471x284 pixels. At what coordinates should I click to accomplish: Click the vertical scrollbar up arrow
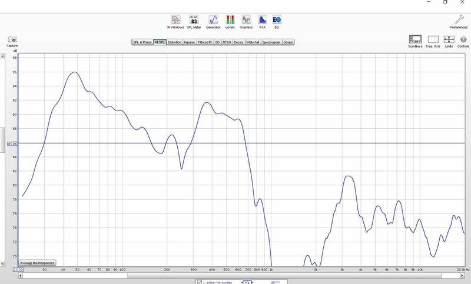coord(2,56)
